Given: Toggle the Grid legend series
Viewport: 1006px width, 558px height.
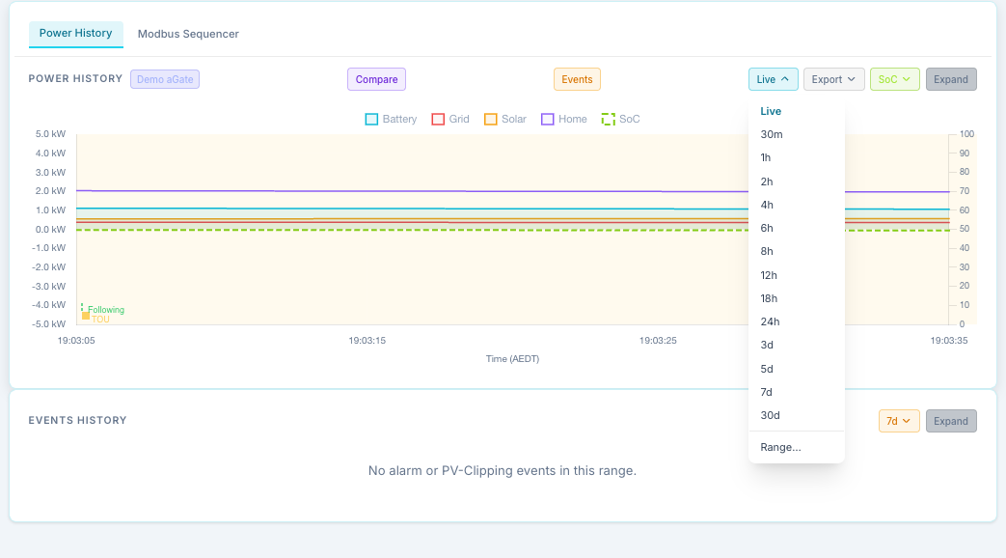Looking at the screenshot, I should 450,120.
